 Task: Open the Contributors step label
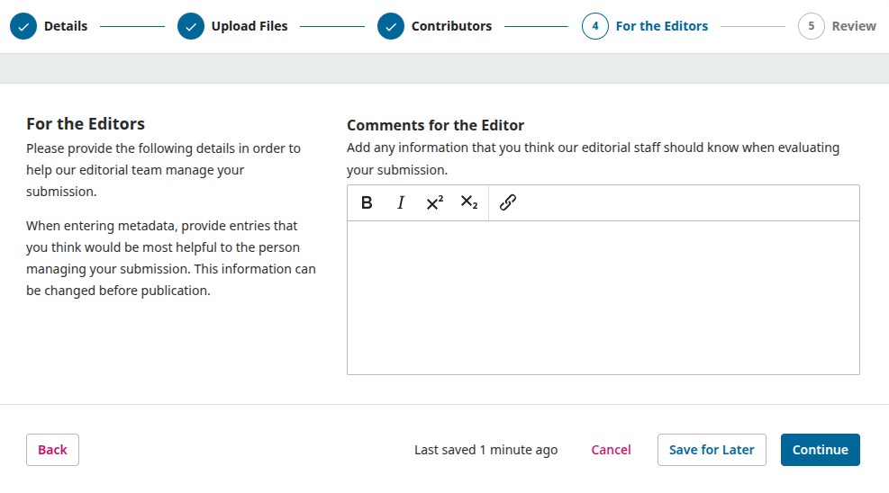click(x=451, y=26)
